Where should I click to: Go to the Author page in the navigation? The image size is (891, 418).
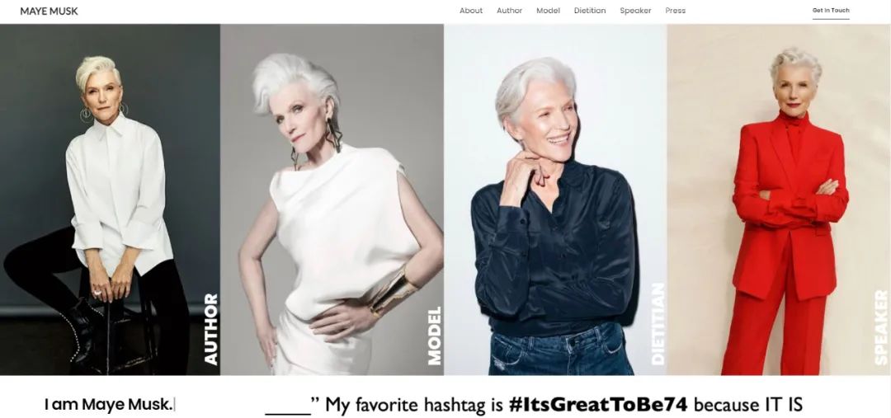(x=509, y=11)
